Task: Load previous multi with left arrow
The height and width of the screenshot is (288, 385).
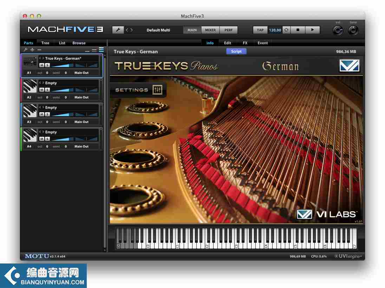Action: coord(127,30)
